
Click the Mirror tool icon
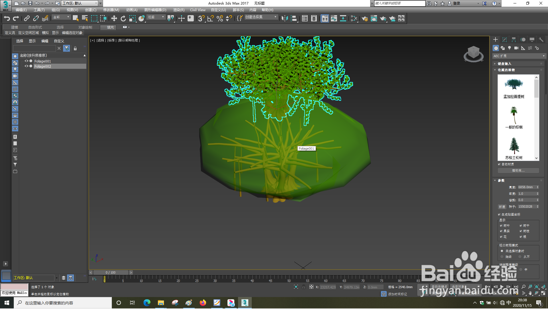point(285,19)
